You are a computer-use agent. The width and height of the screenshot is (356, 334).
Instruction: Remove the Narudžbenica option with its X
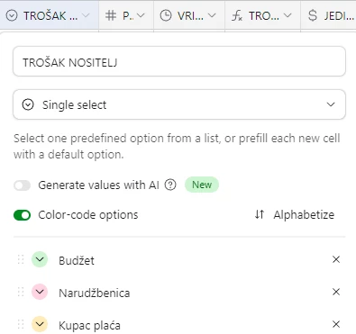[336, 292]
